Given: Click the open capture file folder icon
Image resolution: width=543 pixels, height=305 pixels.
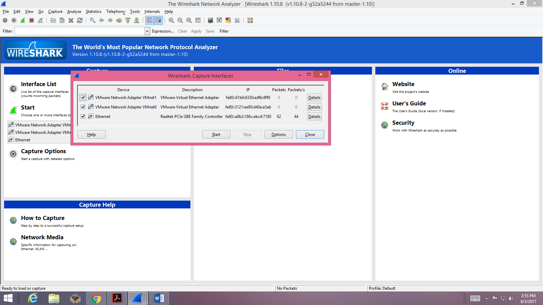Looking at the screenshot, I should (53, 20).
